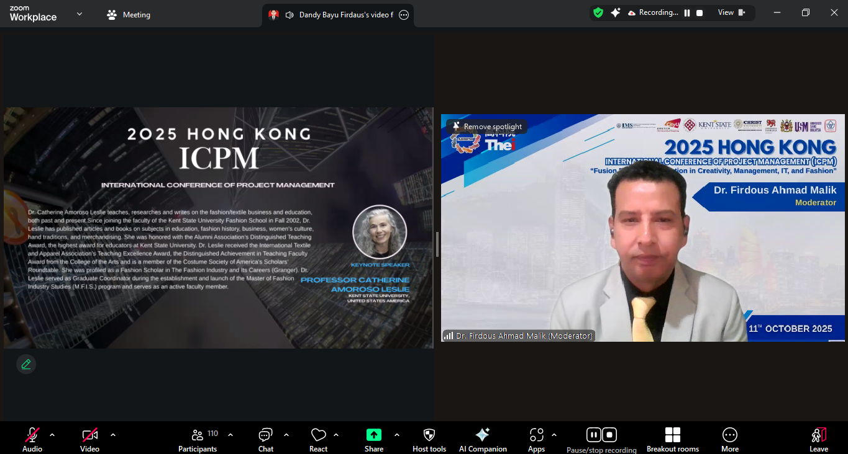848x454 pixels.
Task: Open the Participants panel
Action: tap(198, 435)
